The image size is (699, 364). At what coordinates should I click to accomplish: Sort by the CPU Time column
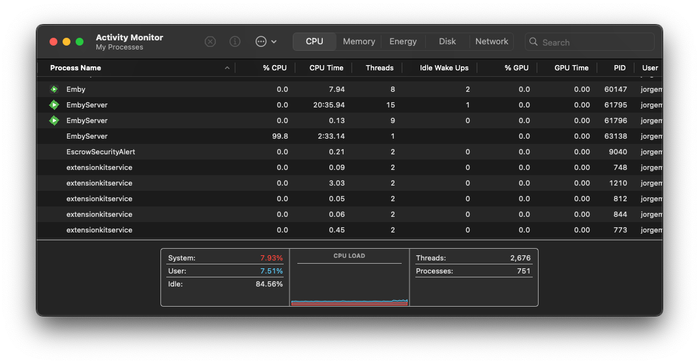pyautogui.click(x=326, y=68)
